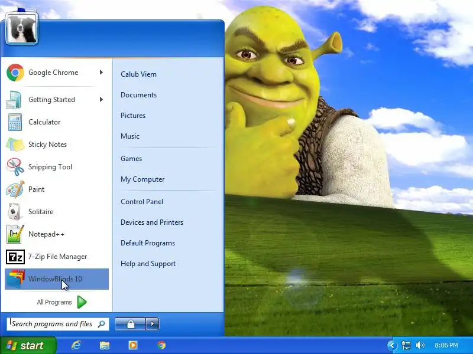Open Sticky Notes icon

click(15, 145)
